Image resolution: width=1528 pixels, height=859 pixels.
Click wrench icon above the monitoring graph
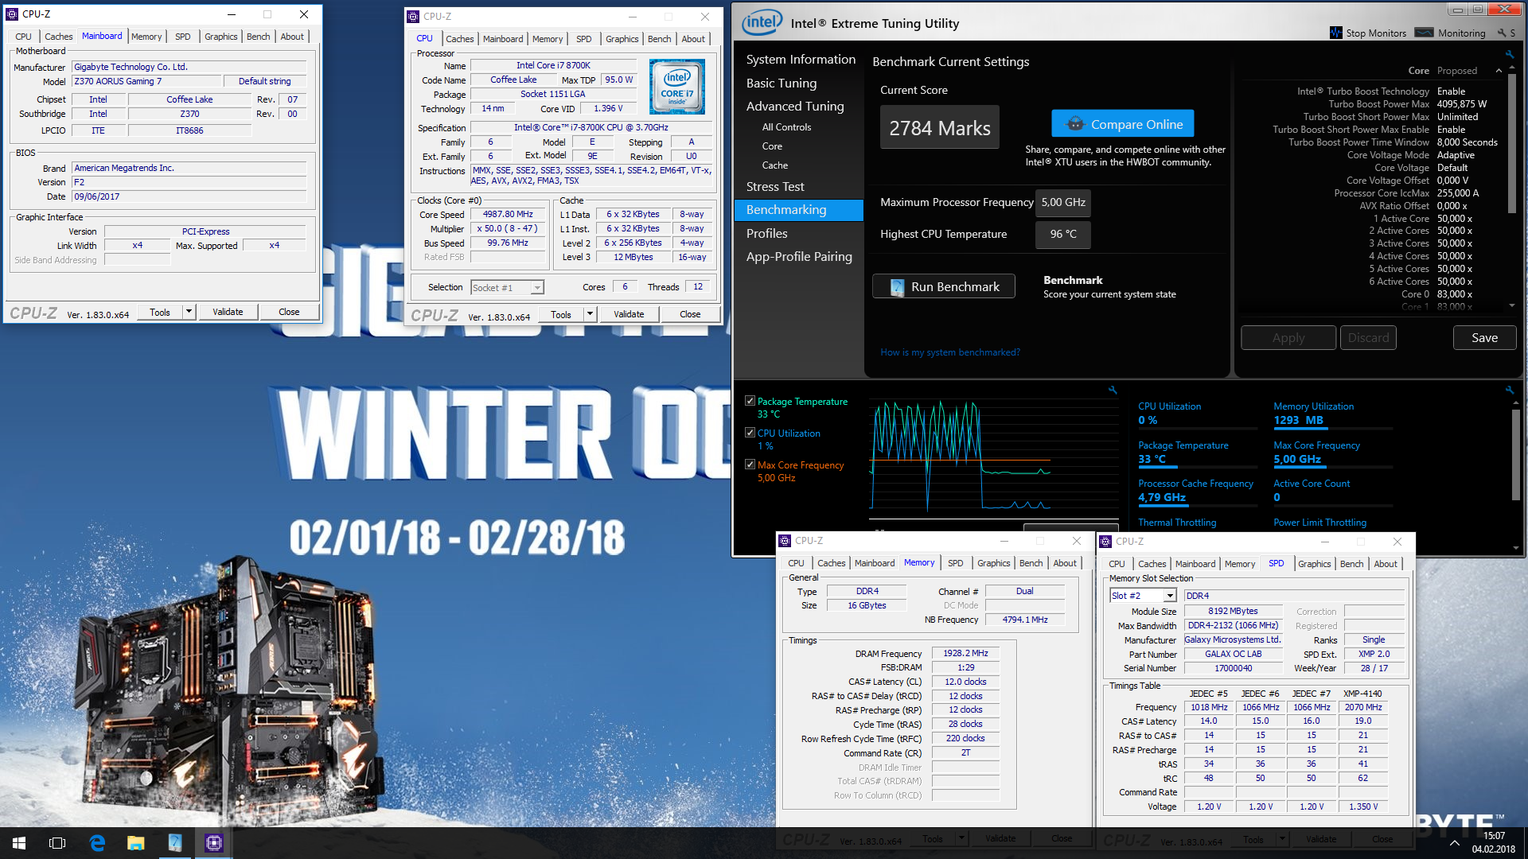tap(1113, 390)
